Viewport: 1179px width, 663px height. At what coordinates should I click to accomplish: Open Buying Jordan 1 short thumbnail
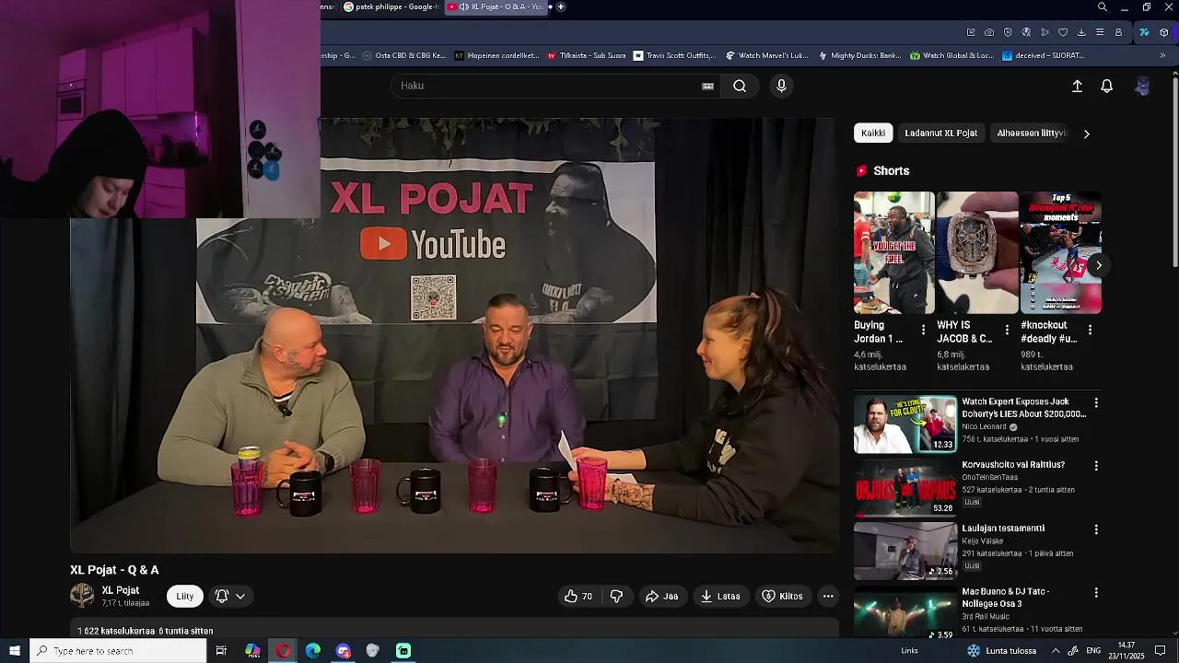tap(894, 252)
